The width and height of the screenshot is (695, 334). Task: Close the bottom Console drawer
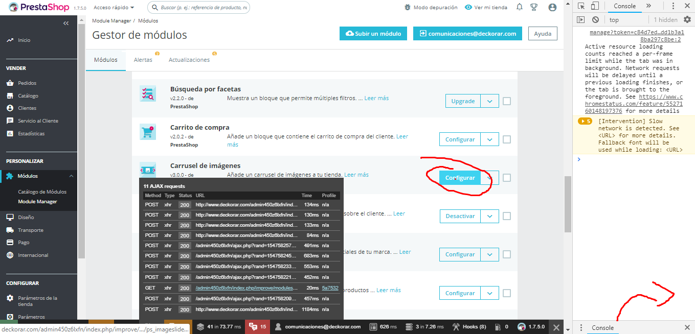tap(687, 327)
